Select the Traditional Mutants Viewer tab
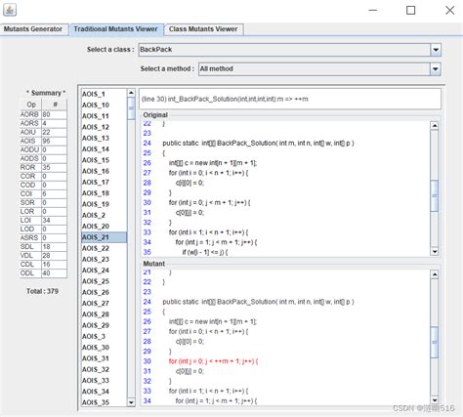463x417 pixels. [x=116, y=29]
